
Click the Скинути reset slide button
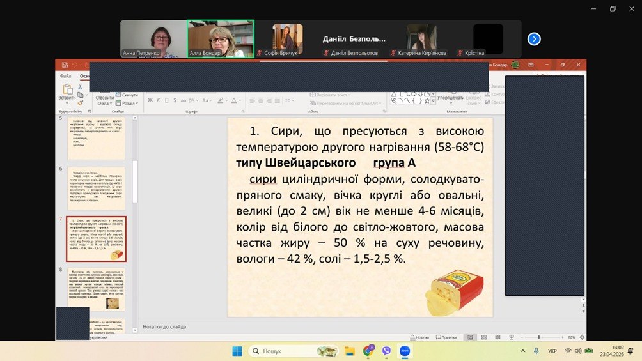tap(128, 95)
